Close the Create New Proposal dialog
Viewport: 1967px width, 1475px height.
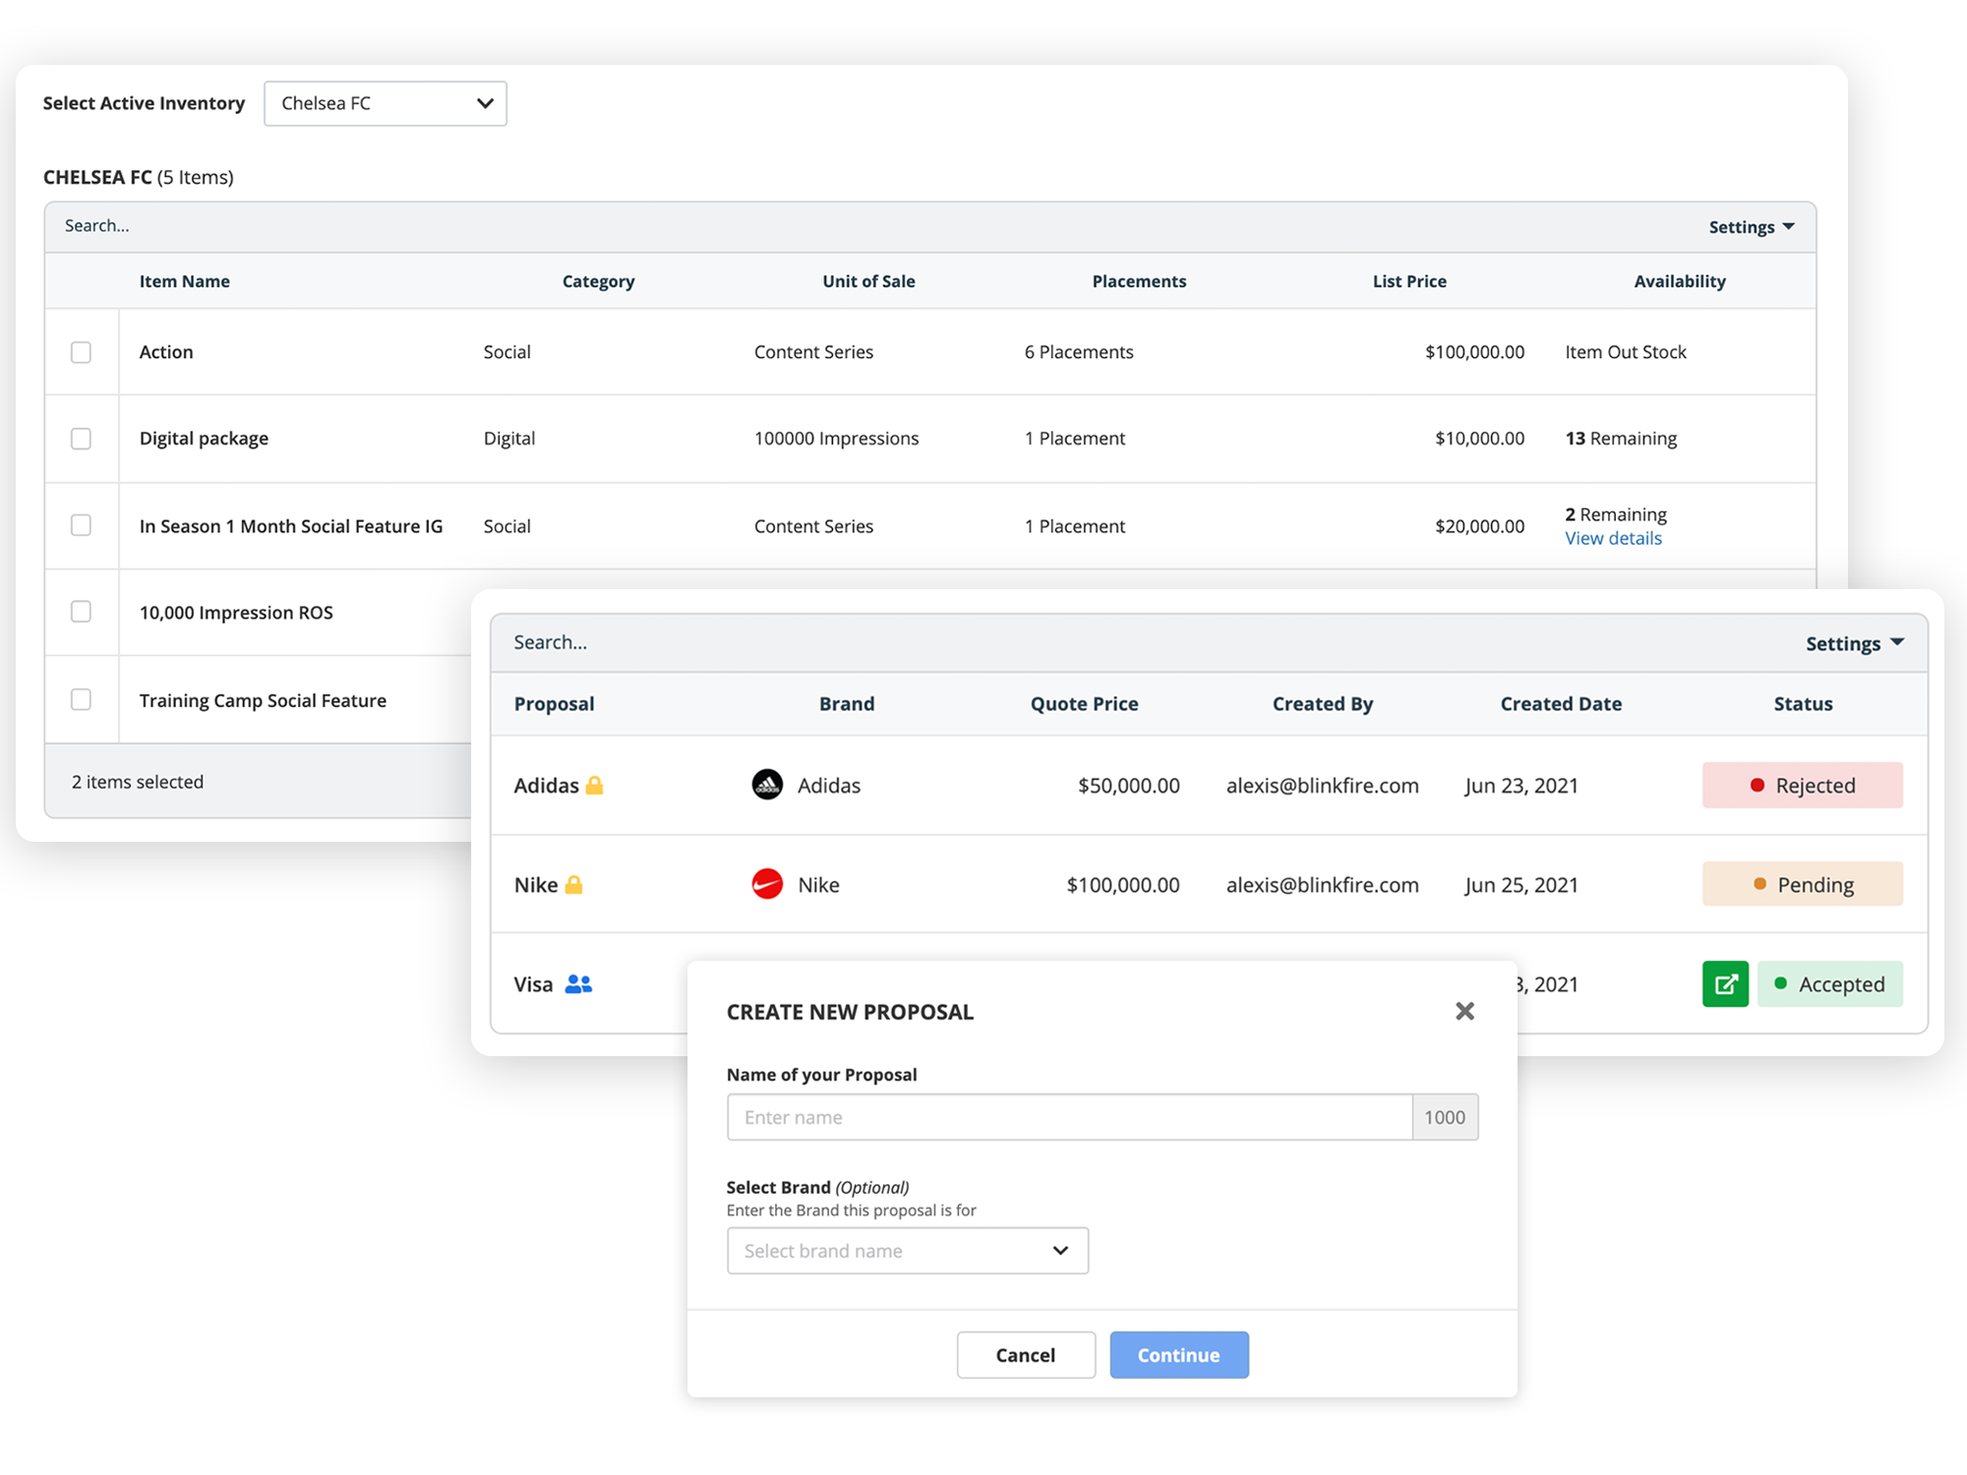pyautogui.click(x=1464, y=1011)
